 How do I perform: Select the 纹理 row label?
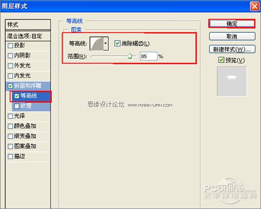pyautogui.click(x=26, y=106)
